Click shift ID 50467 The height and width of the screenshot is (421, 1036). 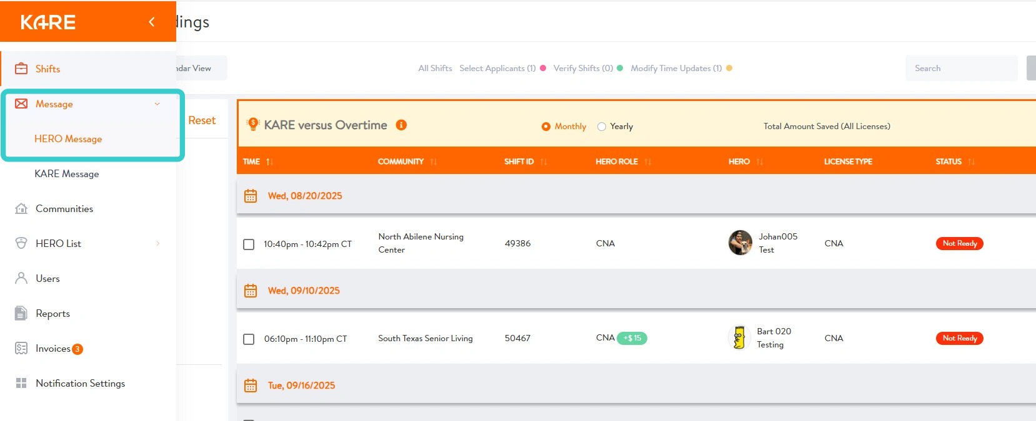[517, 338]
